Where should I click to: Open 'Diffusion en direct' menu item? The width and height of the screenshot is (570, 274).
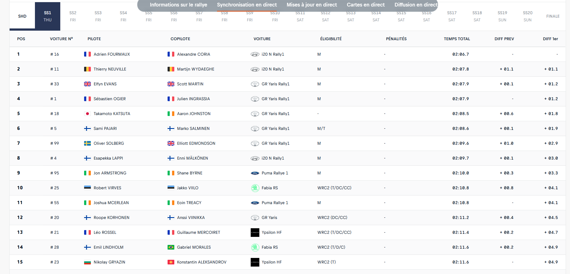tap(416, 5)
